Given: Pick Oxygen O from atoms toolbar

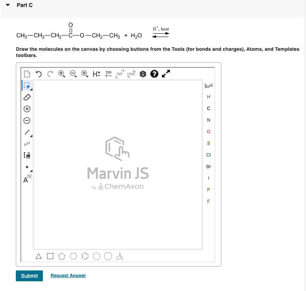Looking at the screenshot, I should pyautogui.click(x=209, y=132).
